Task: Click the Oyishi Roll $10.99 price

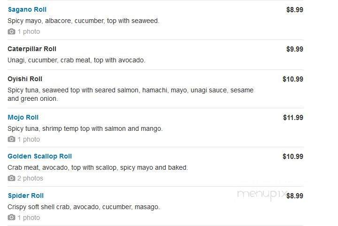Action: 293,79
